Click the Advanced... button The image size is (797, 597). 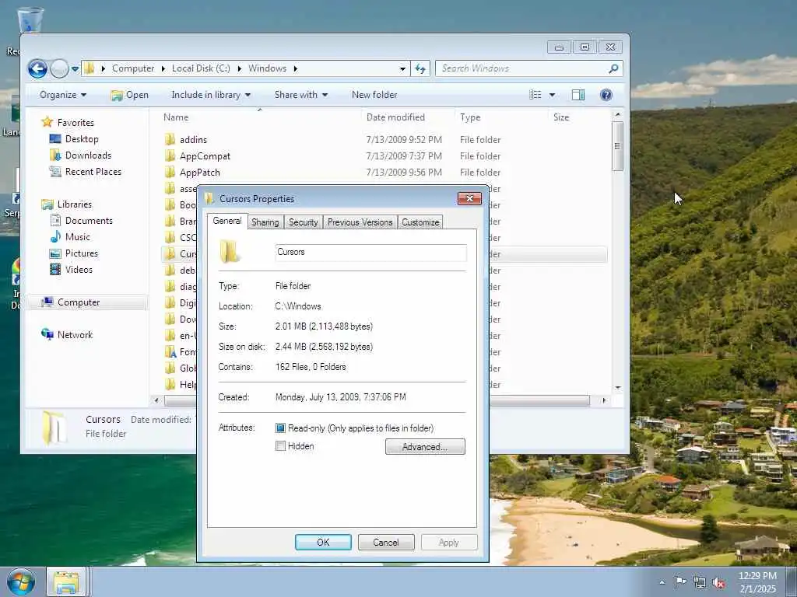(x=425, y=447)
